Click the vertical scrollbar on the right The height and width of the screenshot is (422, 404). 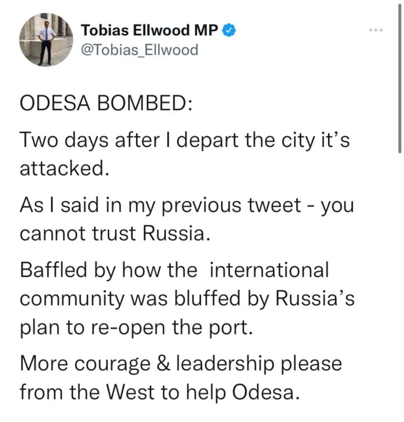click(x=400, y=82)
